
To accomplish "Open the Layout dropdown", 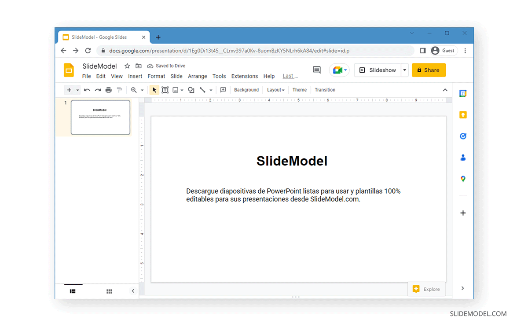I will click(275, 90).
